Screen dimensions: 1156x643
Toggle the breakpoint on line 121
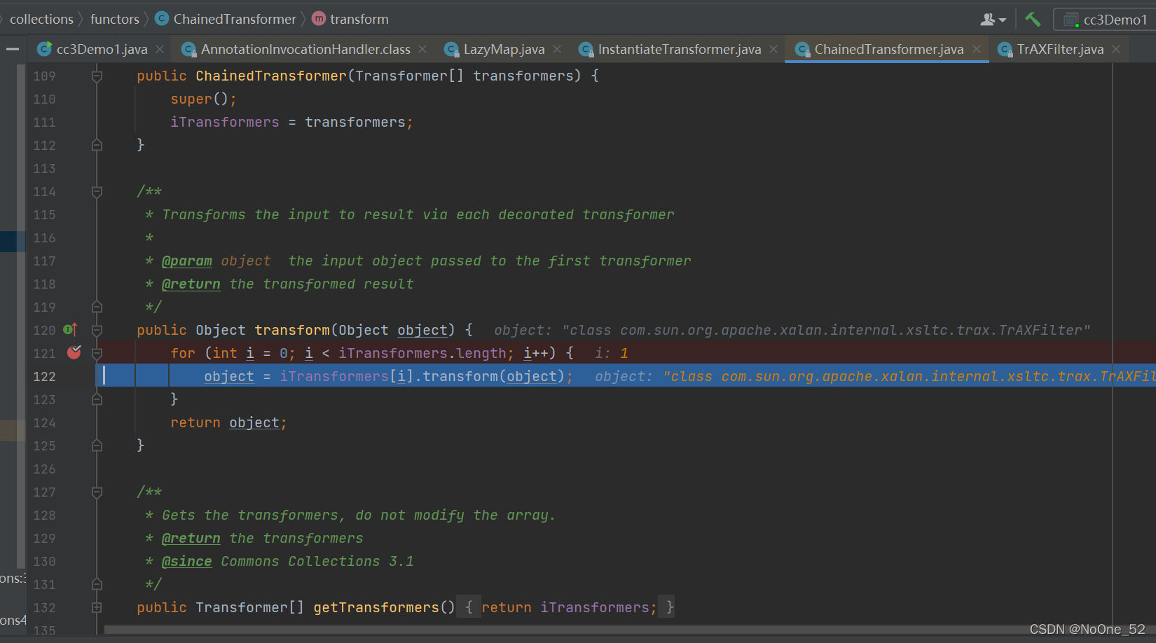pyautogui.click(x=74, y=352)
